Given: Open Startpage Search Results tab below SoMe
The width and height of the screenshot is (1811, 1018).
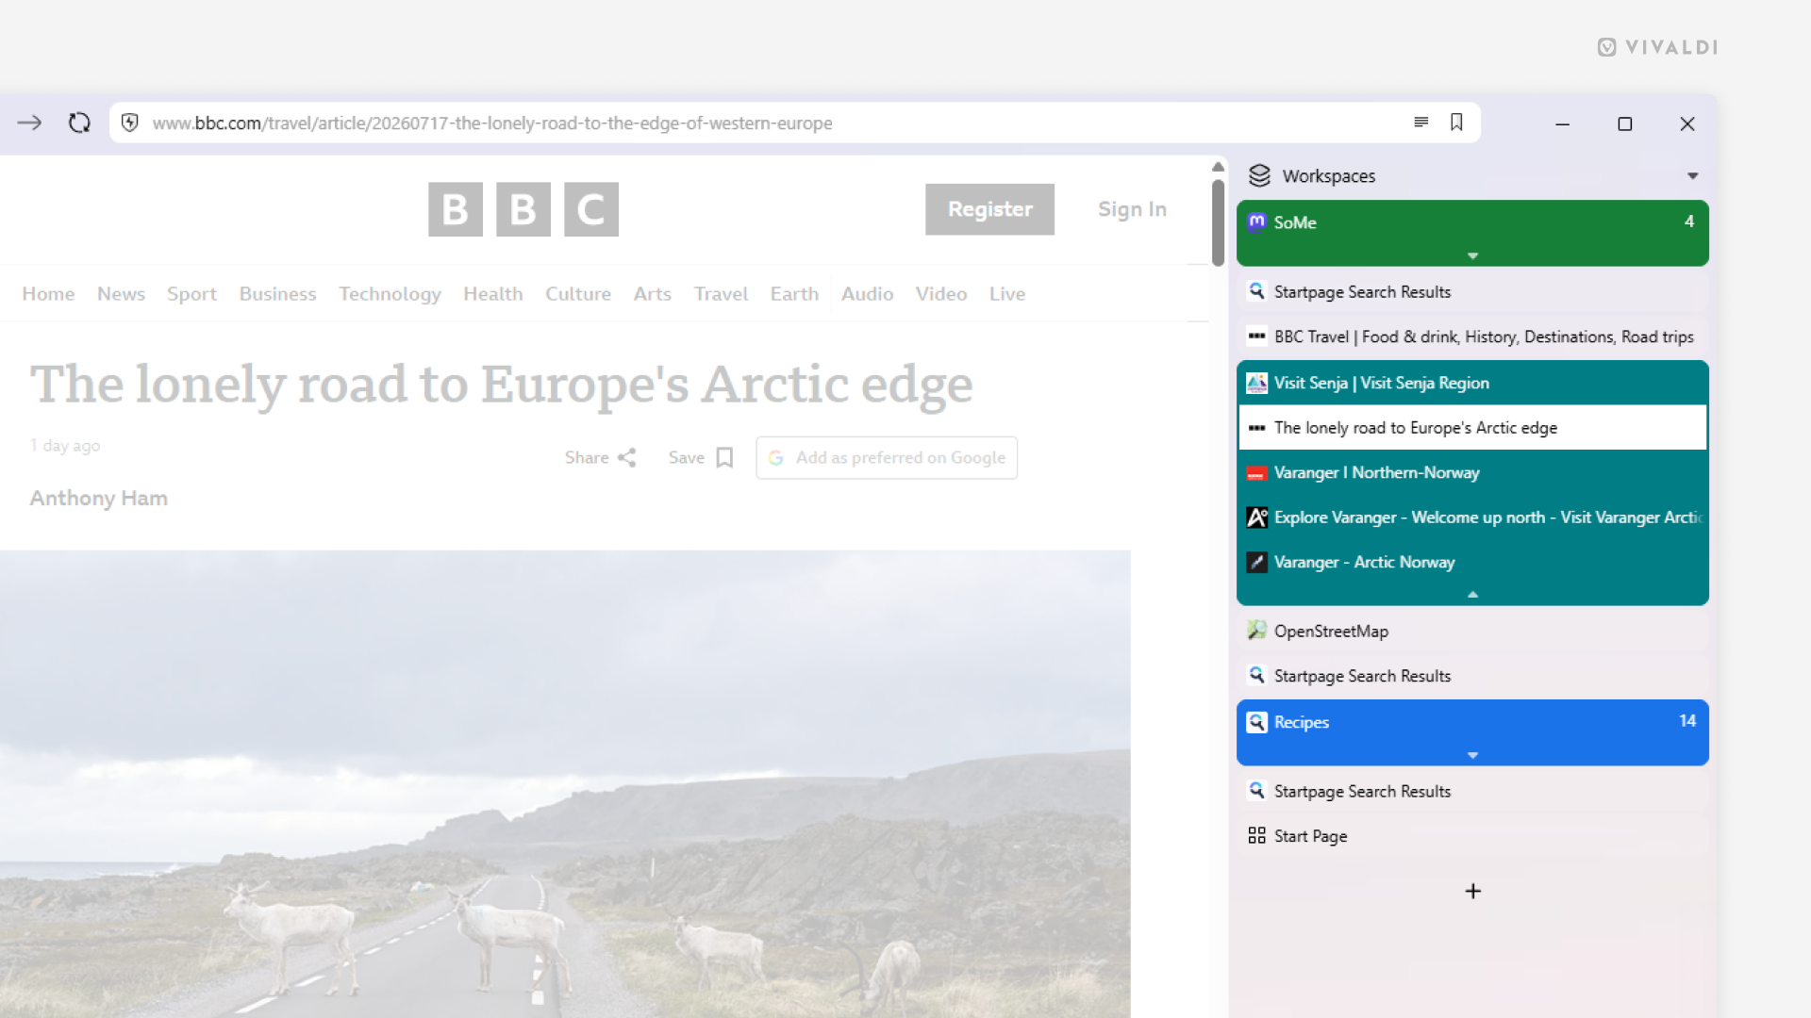Looking at the screenshot, I should coord(1472,291).
